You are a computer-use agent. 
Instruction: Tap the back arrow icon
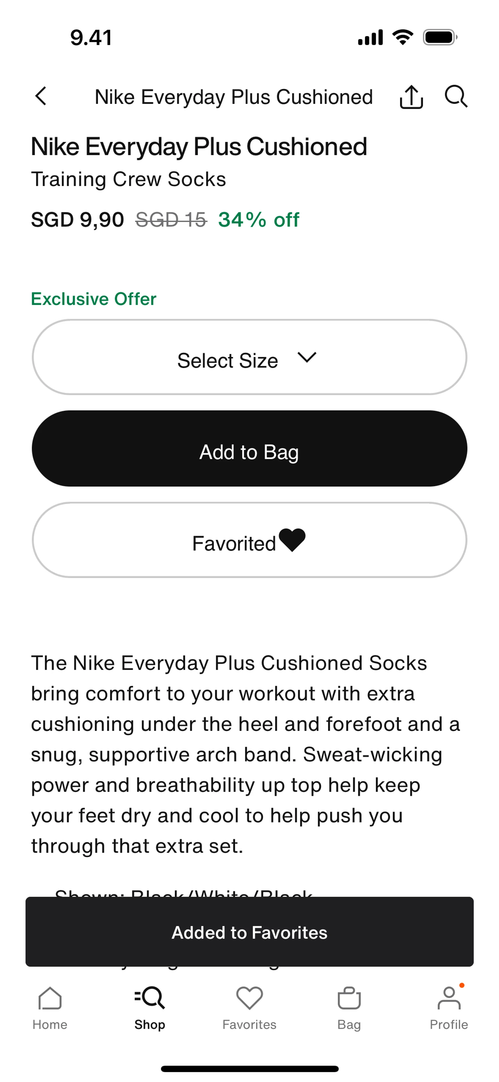click(41, 96)
